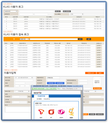Select row 5 in 사용자 로그 table
The height and width of the screenshot is (123, 109).
click(54, 28)
